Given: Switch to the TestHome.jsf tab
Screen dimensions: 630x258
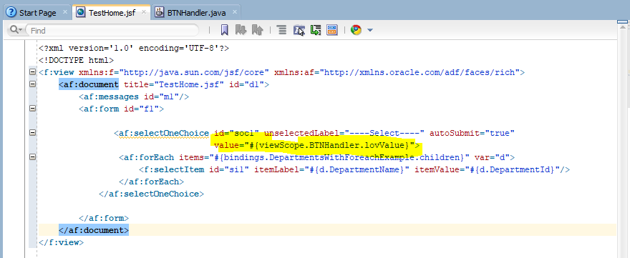Looking at the screenshot, I should coord(112,12).
